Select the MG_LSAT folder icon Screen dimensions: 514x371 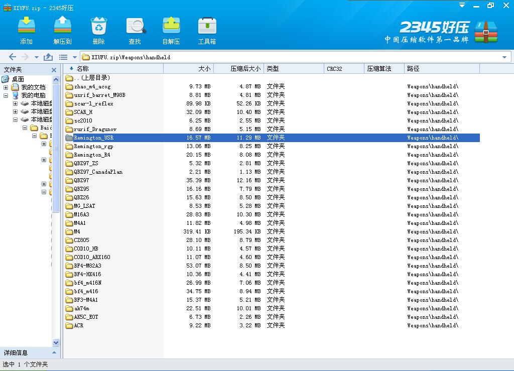(69, 206)
